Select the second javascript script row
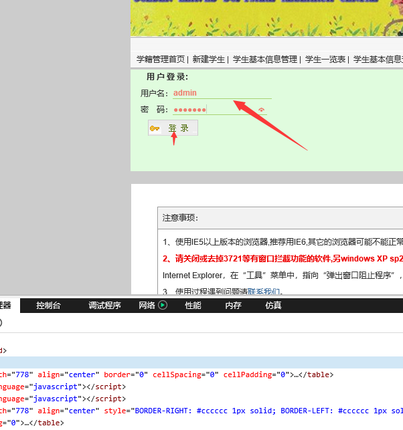 (x=201, y=399)
